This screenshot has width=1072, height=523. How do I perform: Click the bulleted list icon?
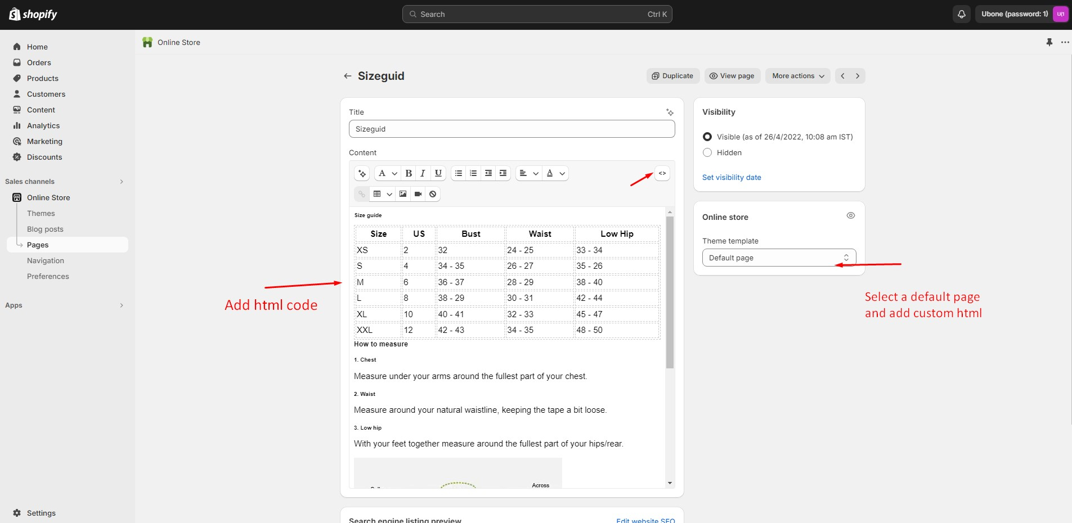click(459, 173)
